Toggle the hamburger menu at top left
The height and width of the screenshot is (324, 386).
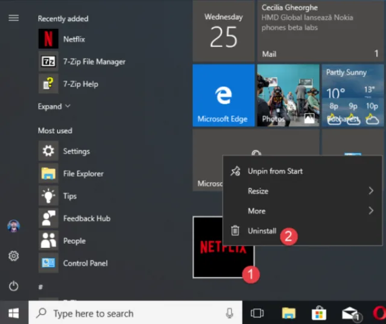coord(13,17)
